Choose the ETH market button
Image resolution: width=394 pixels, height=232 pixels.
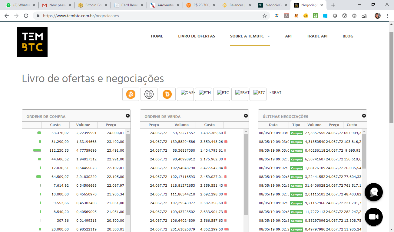[204, 94]
